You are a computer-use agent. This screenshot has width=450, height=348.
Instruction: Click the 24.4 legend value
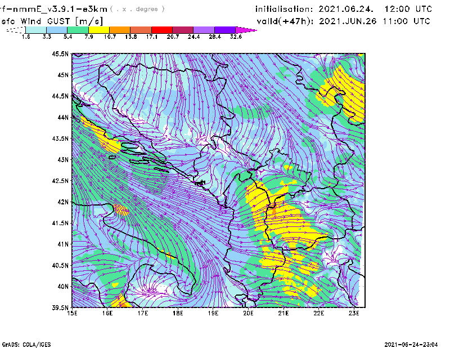point(193,37)
